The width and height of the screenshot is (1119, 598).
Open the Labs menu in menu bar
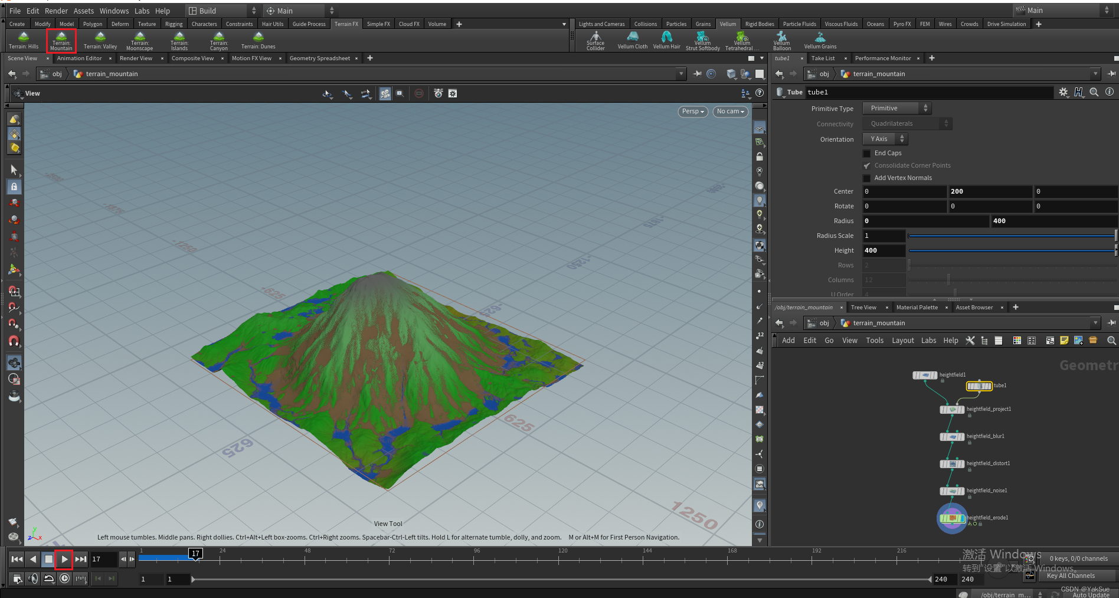142,11
